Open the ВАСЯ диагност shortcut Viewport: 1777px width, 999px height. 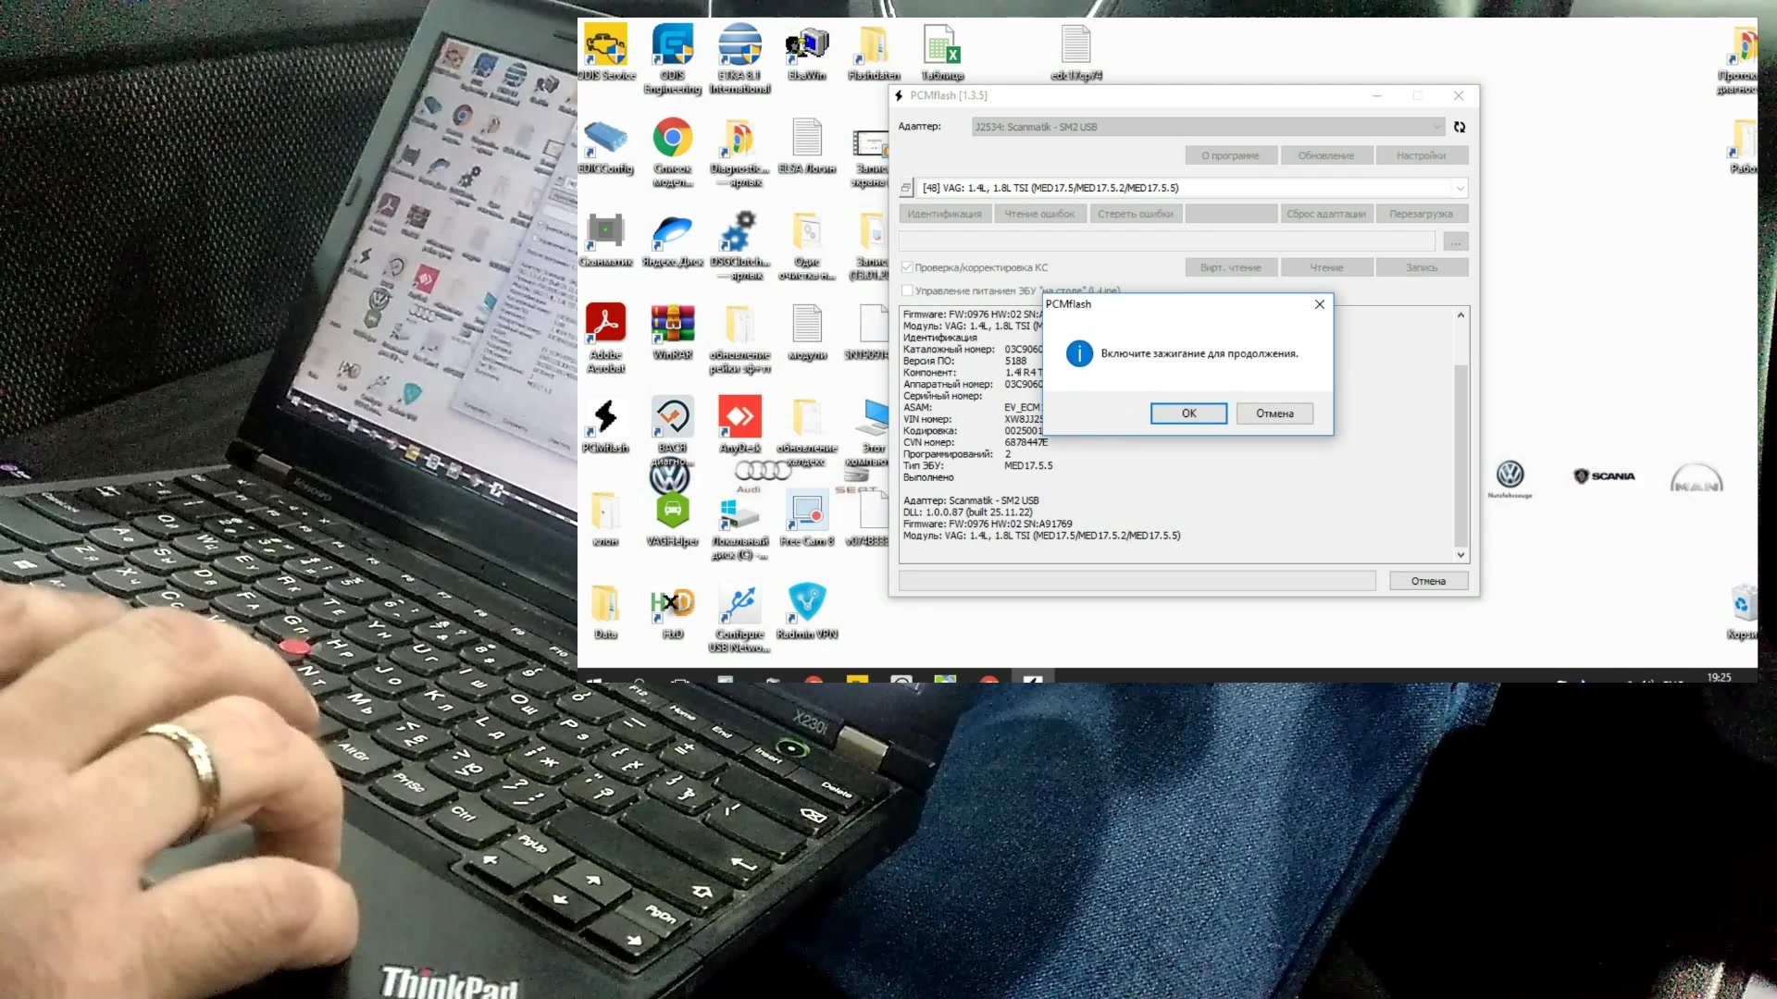pos(673,430)
